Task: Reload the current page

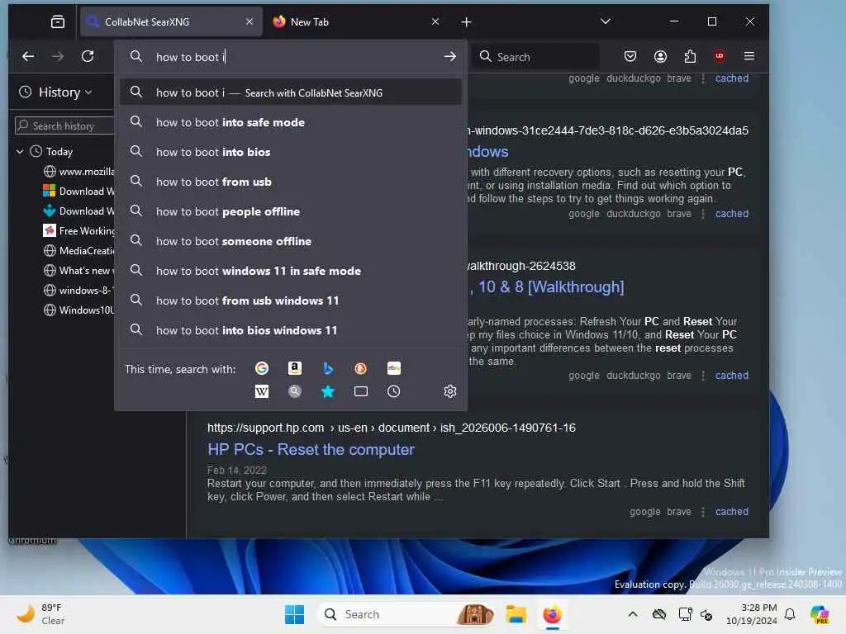Action: pos(88,56)
